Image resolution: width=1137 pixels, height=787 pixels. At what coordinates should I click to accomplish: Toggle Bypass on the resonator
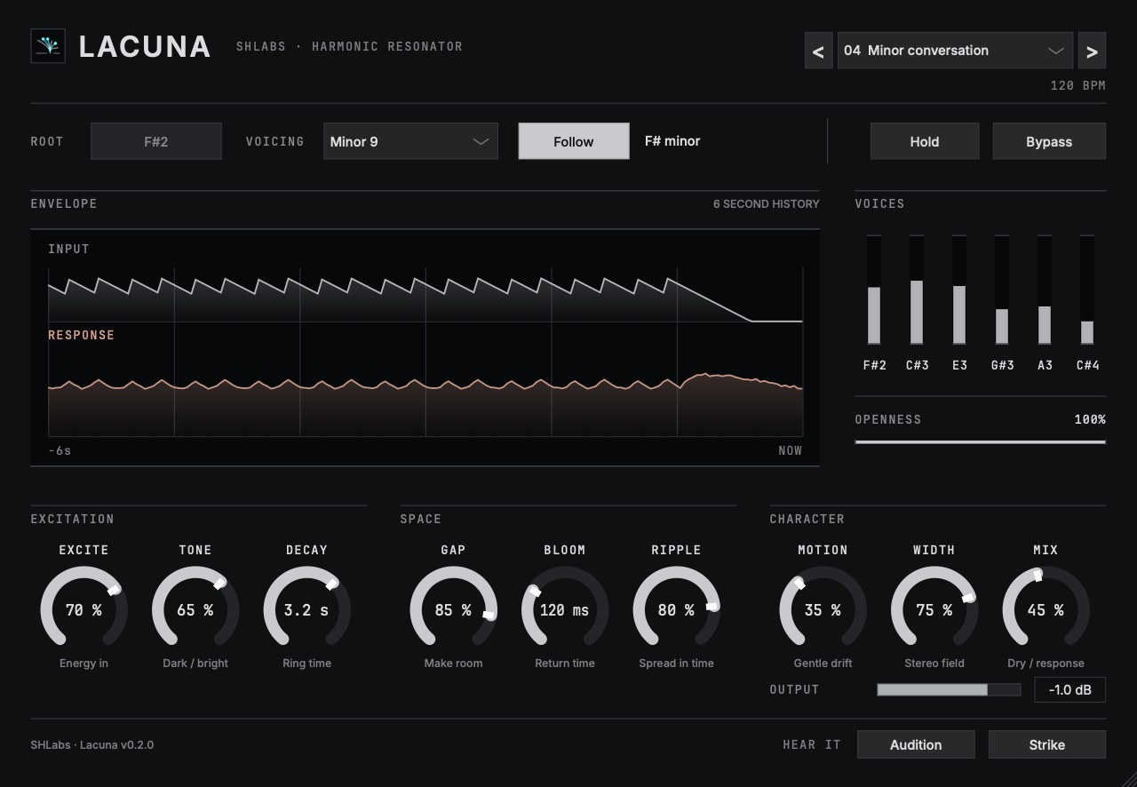click(x=1049, y=141)
